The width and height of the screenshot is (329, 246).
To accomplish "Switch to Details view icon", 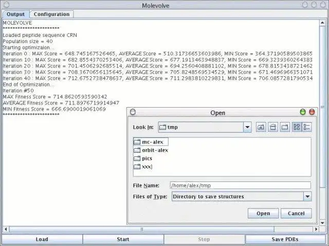I will click(x=307, y=127).
